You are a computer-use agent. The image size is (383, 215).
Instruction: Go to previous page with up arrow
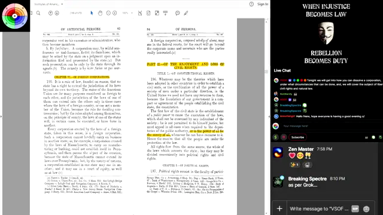(x=50, y=13)
